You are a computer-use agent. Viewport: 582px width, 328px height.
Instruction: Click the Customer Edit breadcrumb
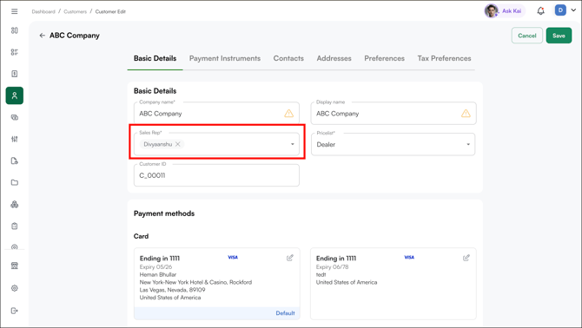point(110,12)
